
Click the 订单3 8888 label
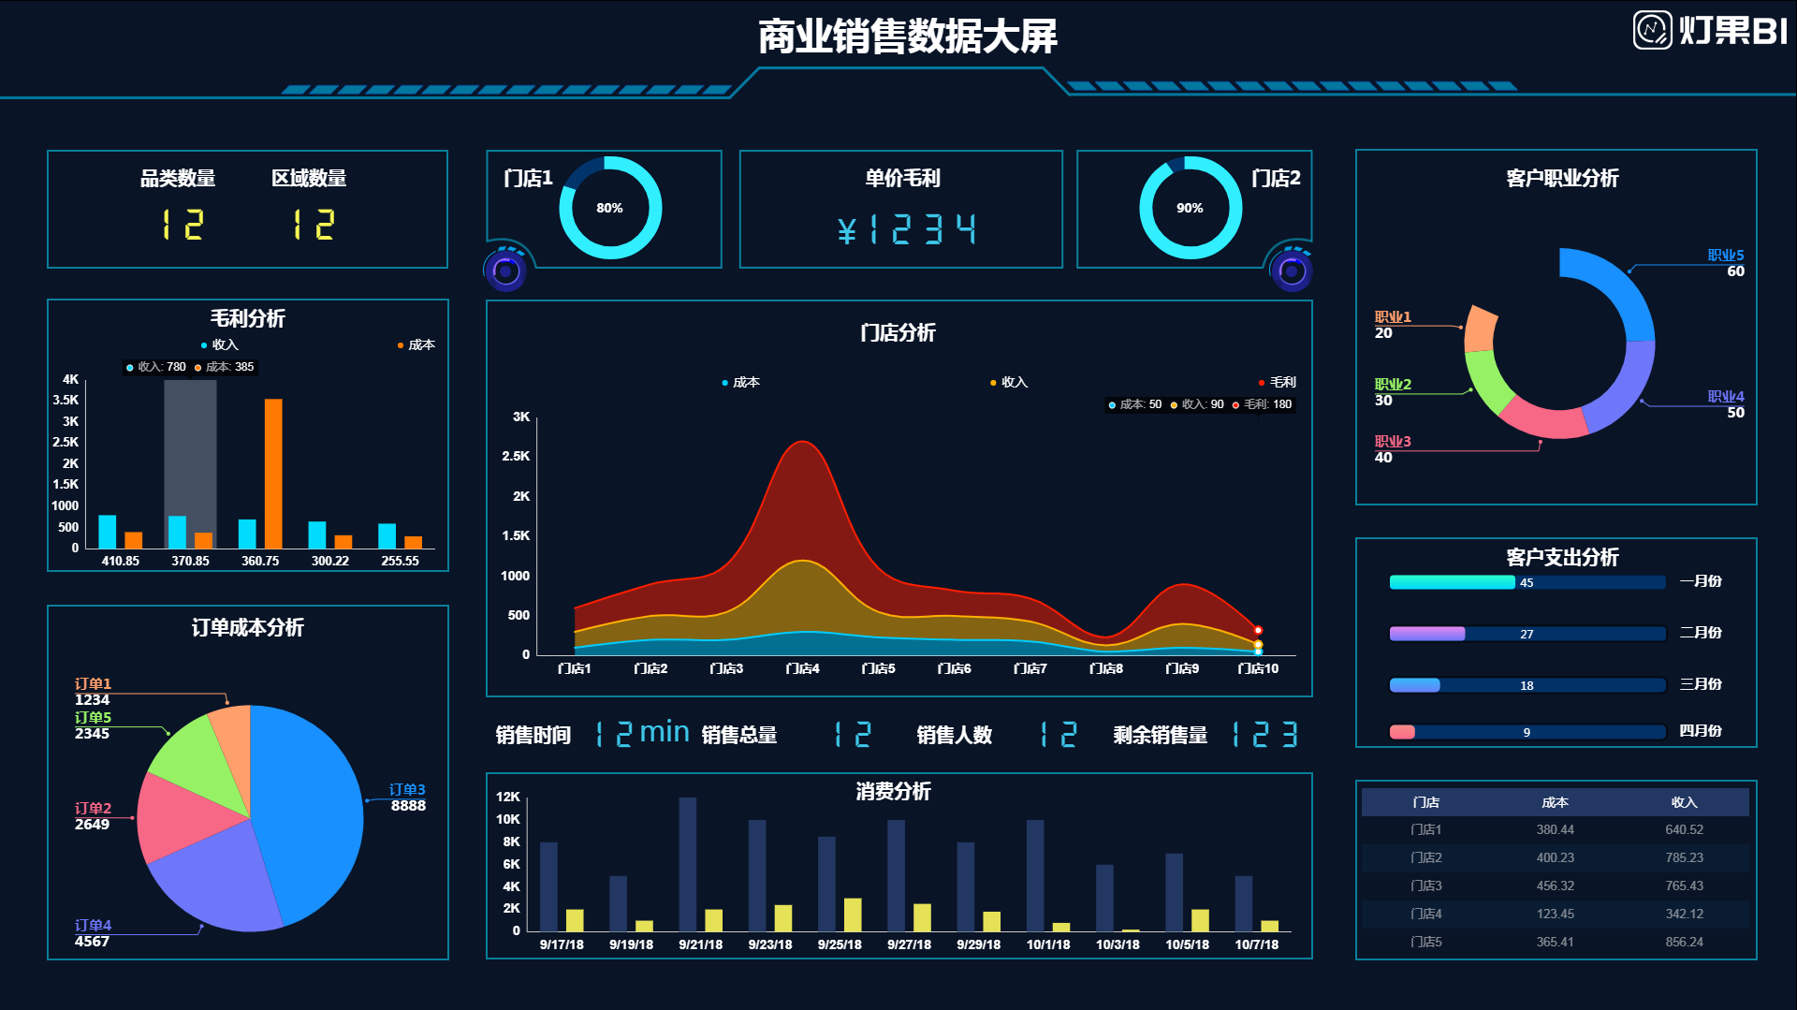click(407, 798)
